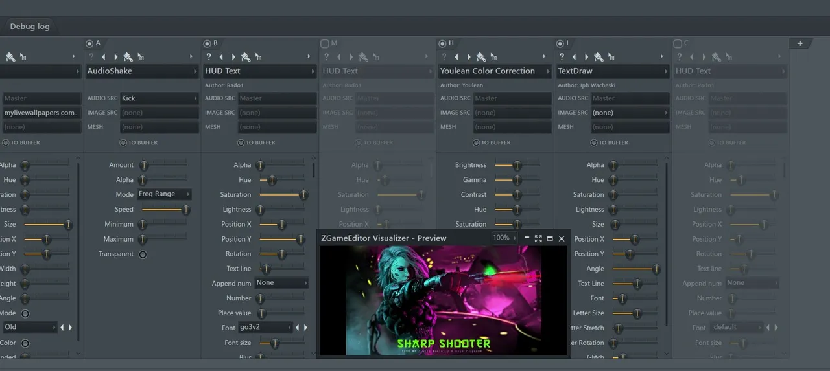Toggle TO BUFFER on Youlean Color Correction layer
This screenshot has height=371, width=830.
pos(477,142)
